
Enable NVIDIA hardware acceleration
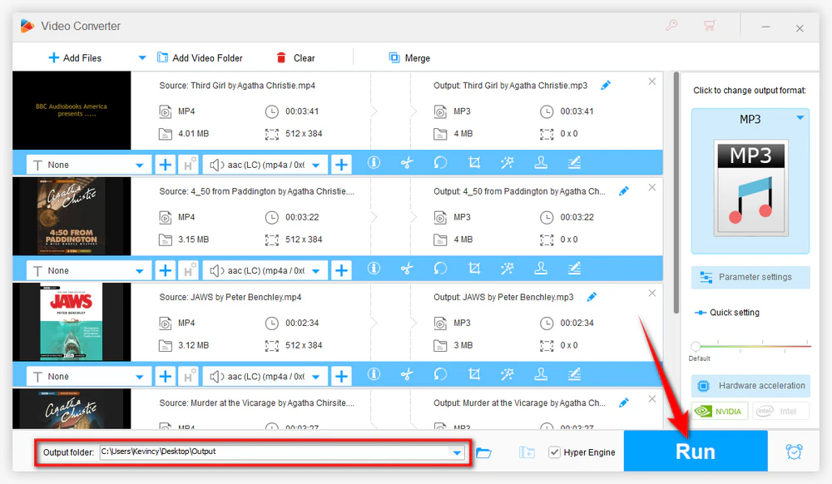point(719,410)
